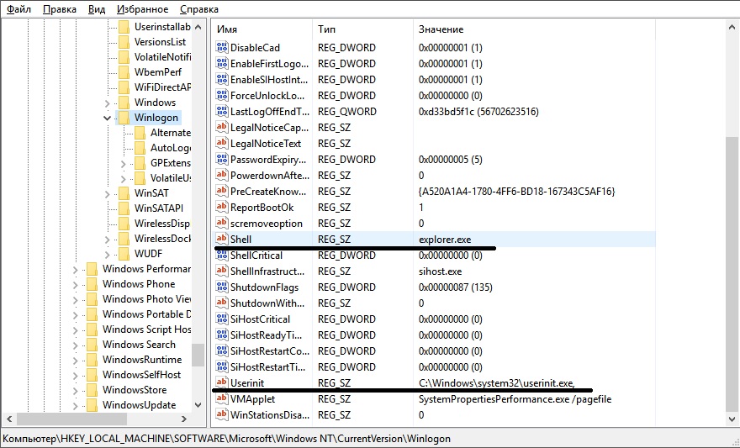The width and height of the screenshot is (740, 448).
Task: Click the PowerdownAfte... string icon
Action: [221, 175]
